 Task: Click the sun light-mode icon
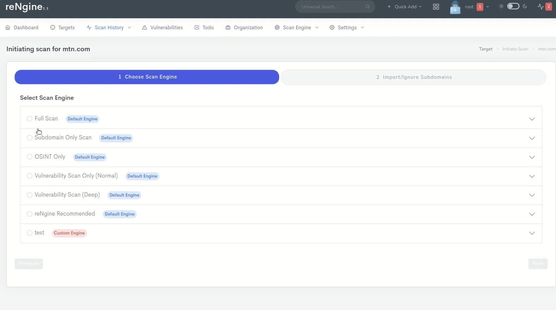(501, 6)
